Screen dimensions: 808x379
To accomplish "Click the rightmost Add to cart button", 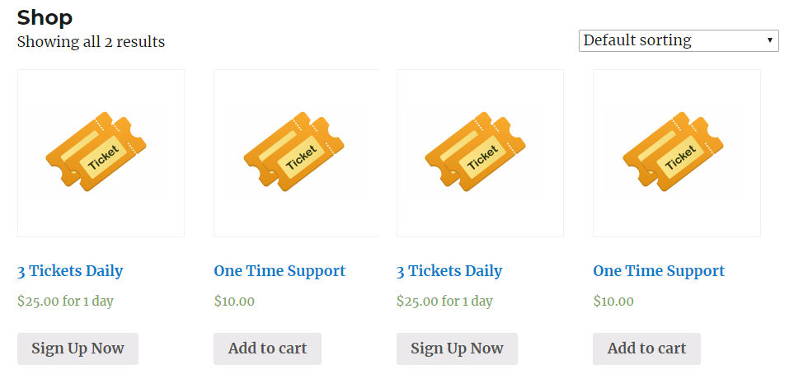I will point(646,349).
